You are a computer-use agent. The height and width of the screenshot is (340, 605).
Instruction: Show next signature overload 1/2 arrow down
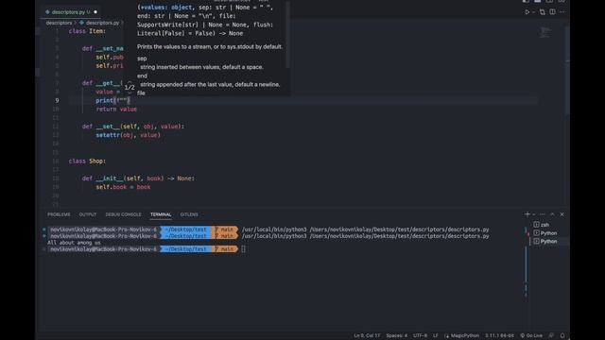(130, 93)
